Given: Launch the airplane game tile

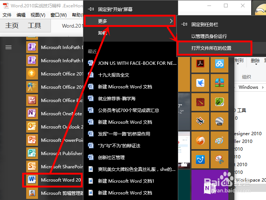Looking at the screenshot, I should 200,121.
